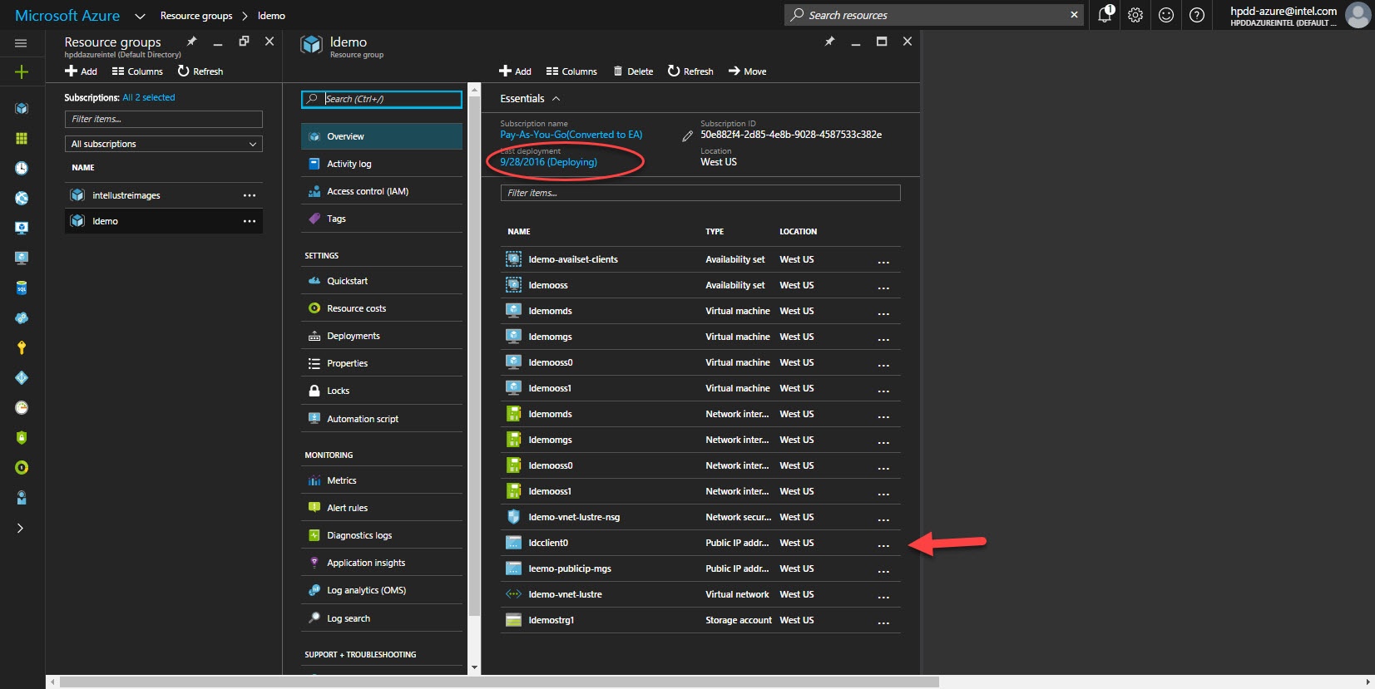This screenshot has width=1375, height=689.
Task: Edit subscription with the pencil icon
Action: click(687, 136)
